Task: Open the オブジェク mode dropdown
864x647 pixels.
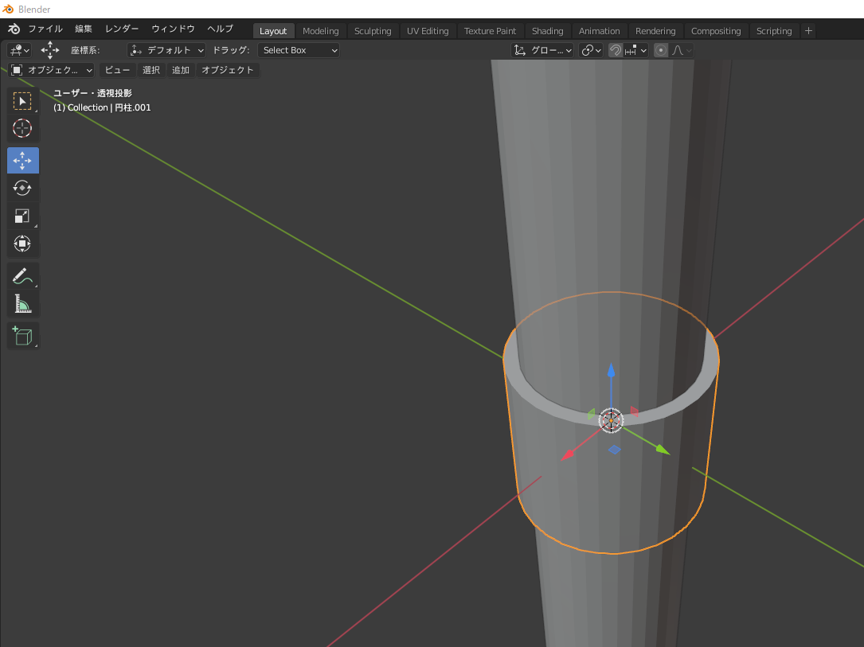Action: 52,71
